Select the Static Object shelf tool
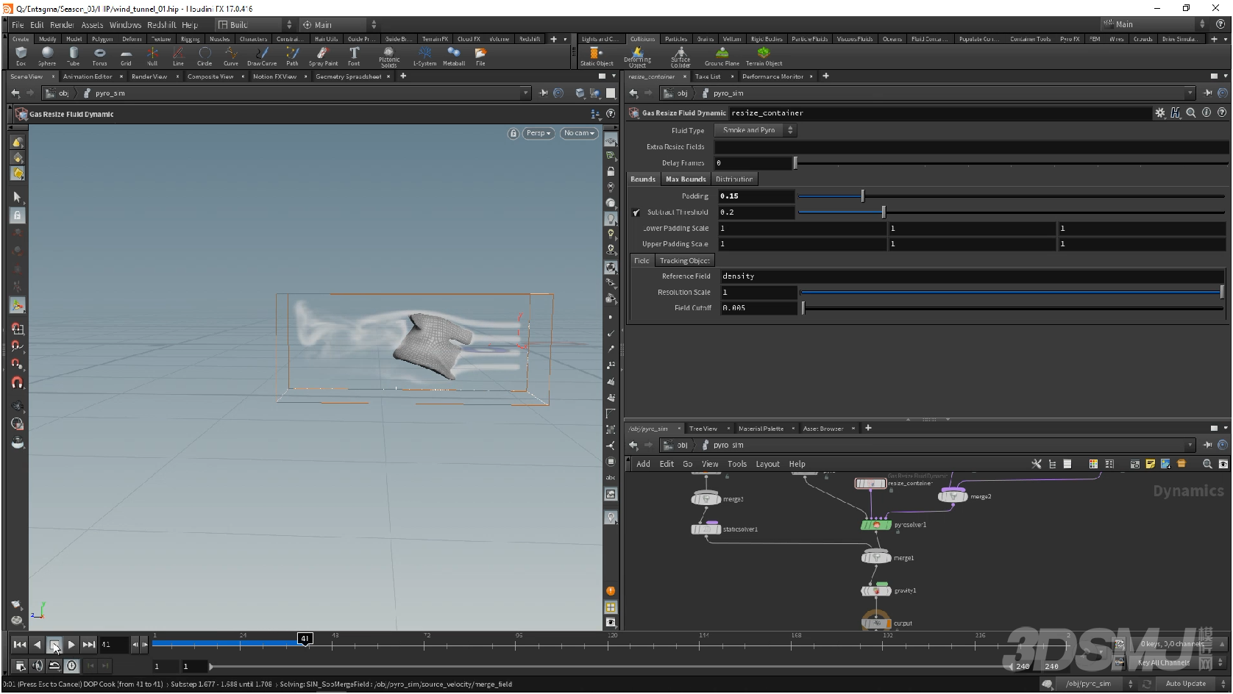This screenshot has height=694, width=1233. pyautogui.click(x=597, y=57)
